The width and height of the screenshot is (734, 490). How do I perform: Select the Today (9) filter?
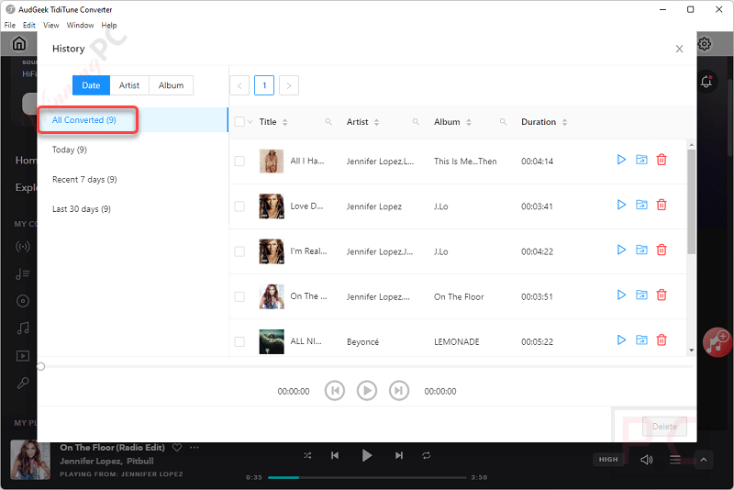tap(70, 150)
